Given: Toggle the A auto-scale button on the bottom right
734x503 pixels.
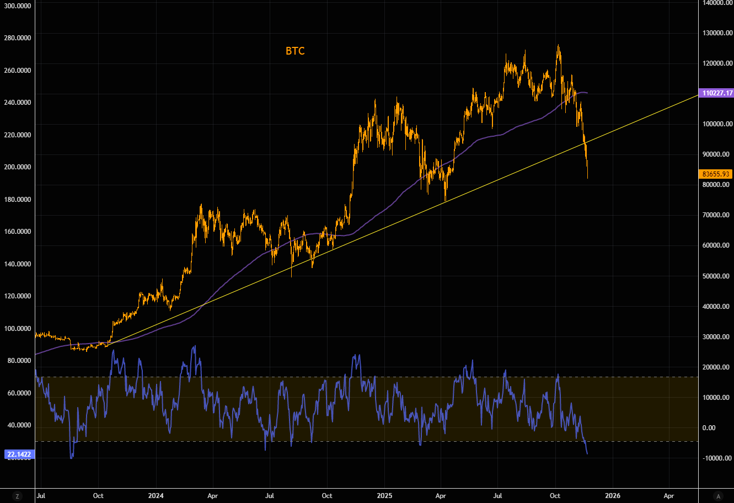Looking at the screenshot, I should (717, 495).
